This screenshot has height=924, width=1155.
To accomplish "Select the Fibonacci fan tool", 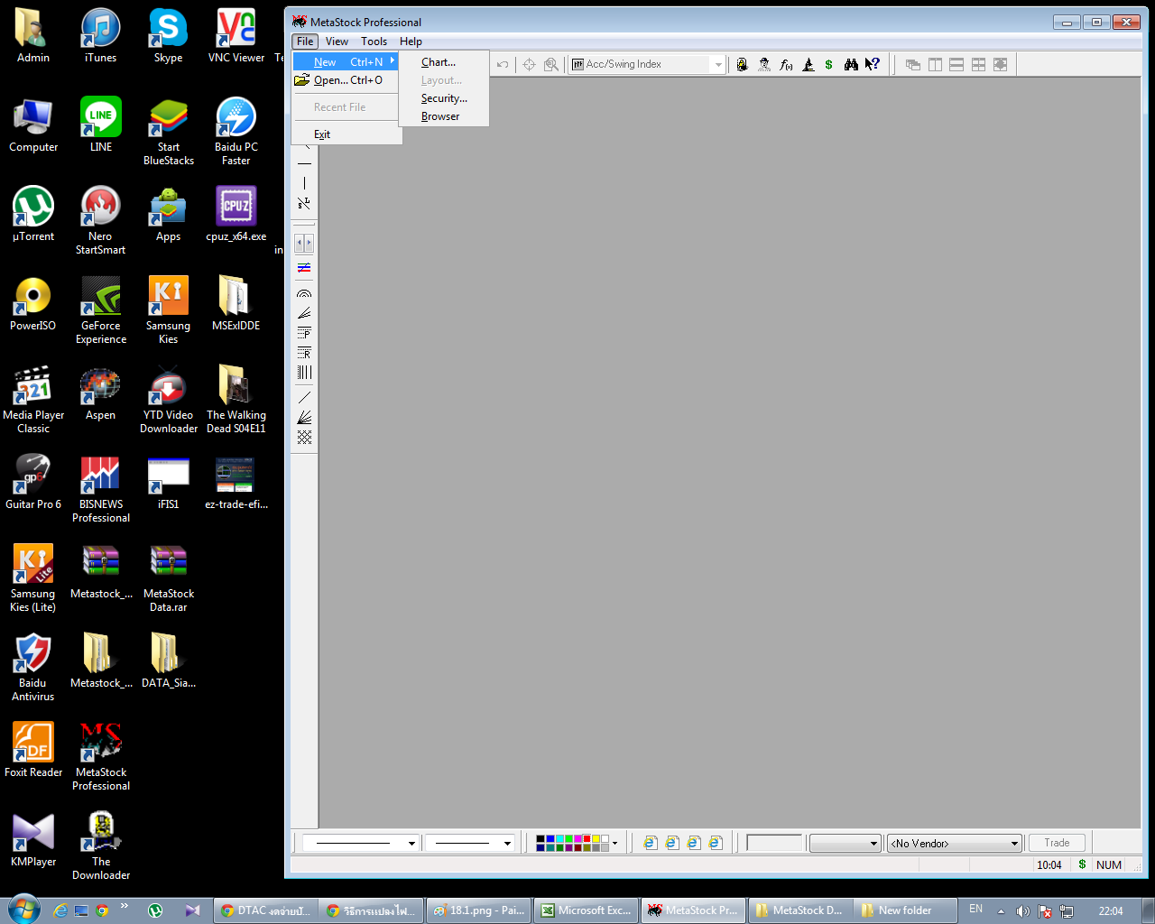I will (x=304, y=313).
